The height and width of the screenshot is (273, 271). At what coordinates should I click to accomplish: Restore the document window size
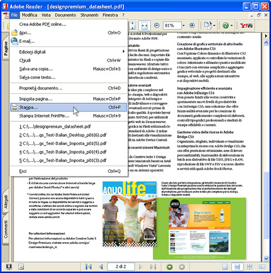(x=259, y=15)
